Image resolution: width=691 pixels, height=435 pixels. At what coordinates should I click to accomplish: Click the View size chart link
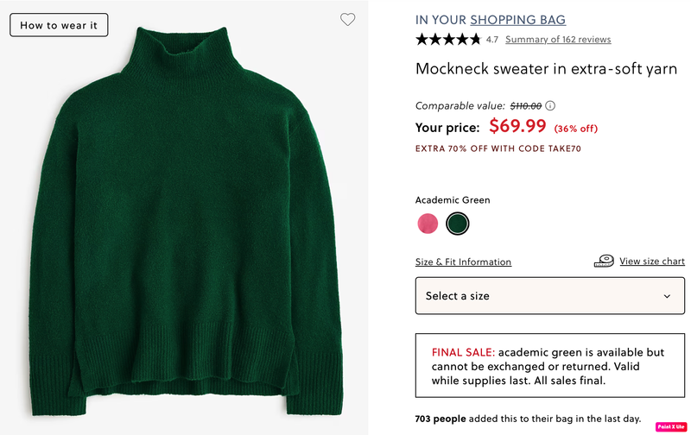click(651, 262)
